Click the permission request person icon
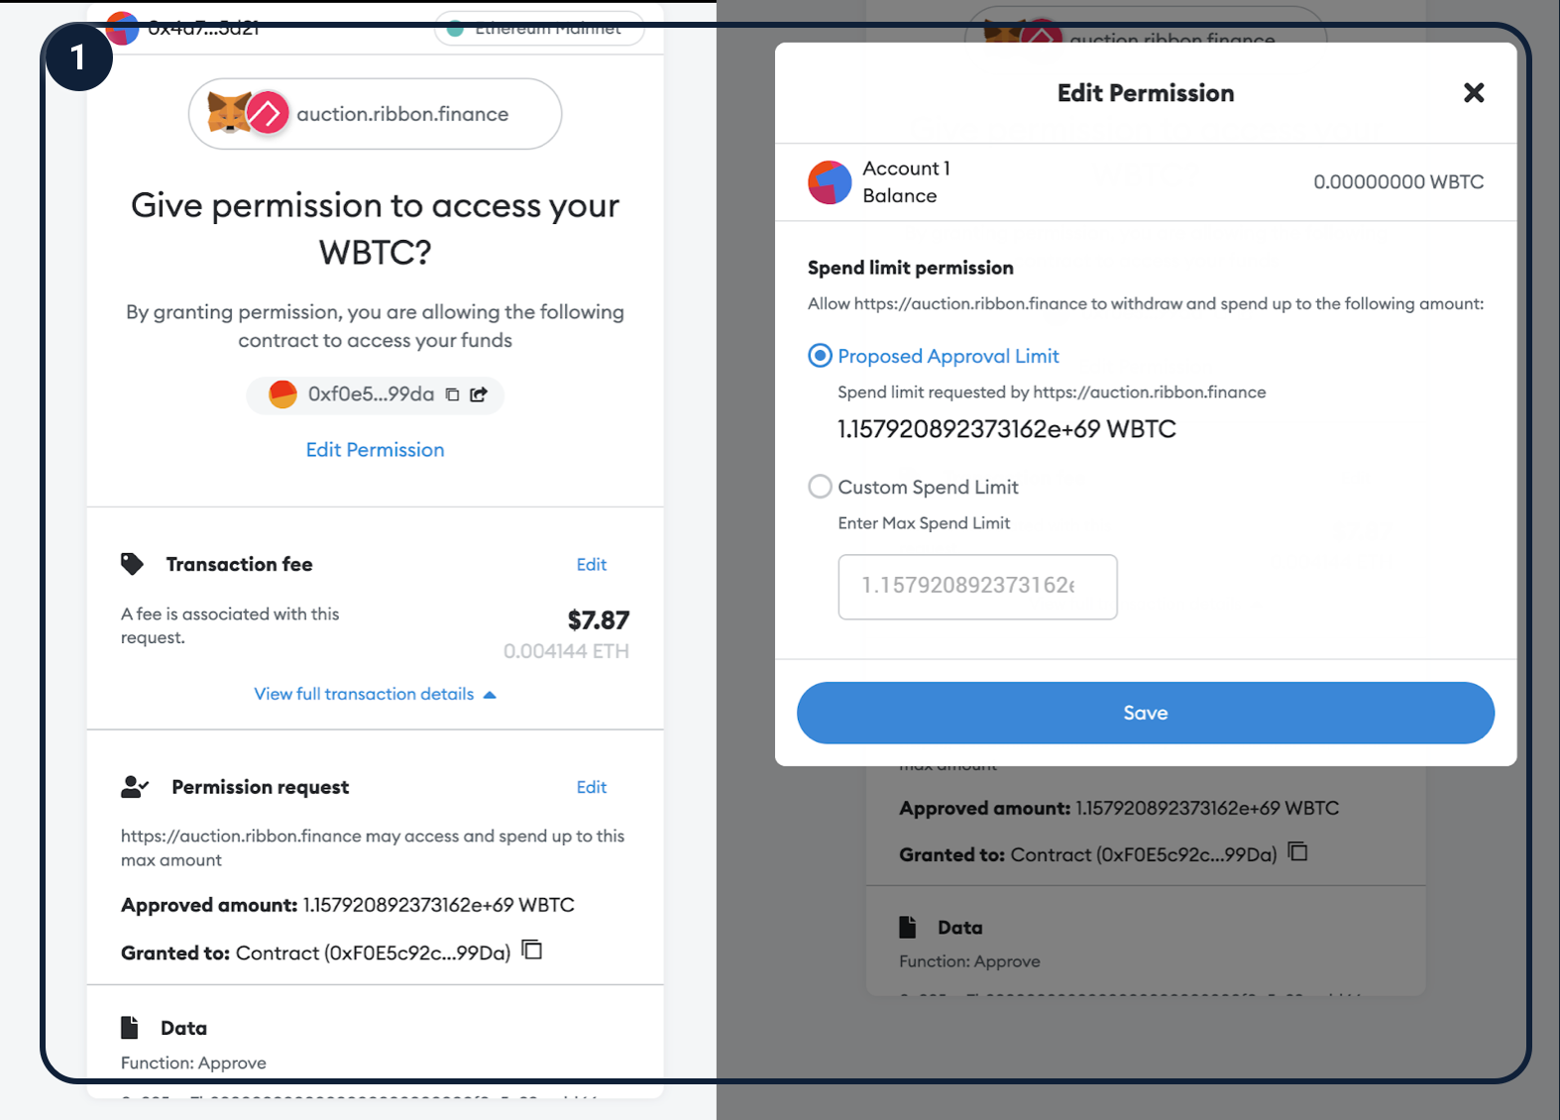The width and height of the screenshot is (1560, 1120). pyautogui.click(x=134, y=787)
